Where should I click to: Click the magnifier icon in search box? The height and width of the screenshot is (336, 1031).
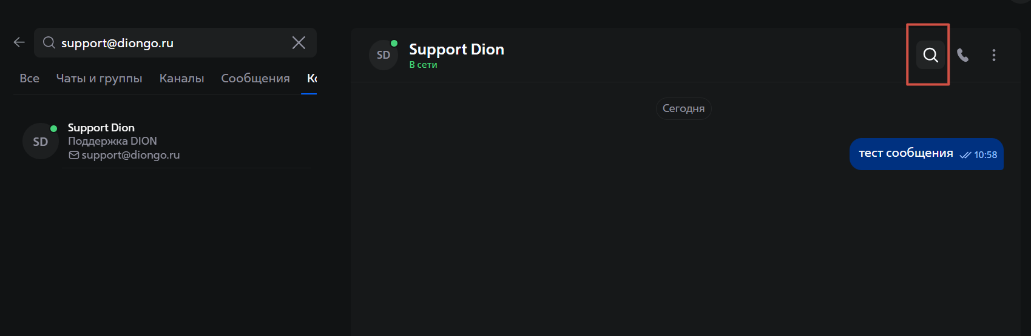tap(49, 42)
